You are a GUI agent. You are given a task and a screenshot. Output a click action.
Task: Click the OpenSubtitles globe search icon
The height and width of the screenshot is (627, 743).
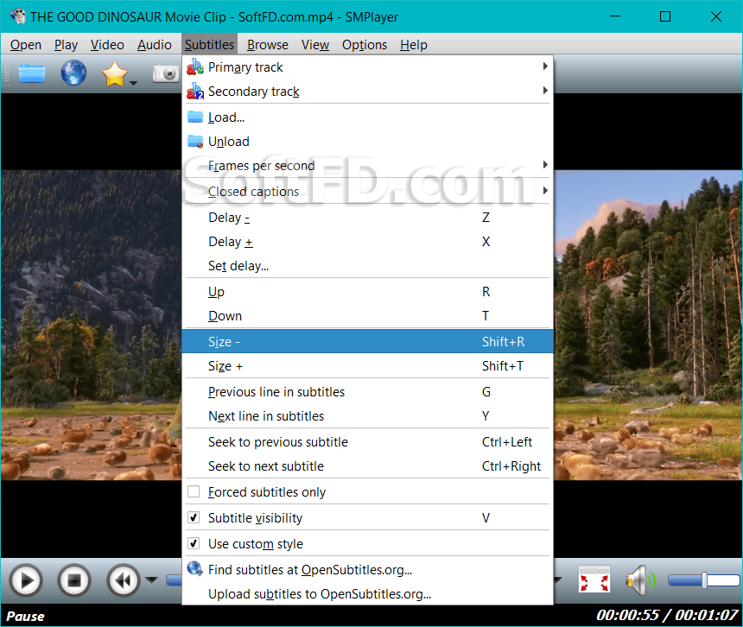[194, 568]
